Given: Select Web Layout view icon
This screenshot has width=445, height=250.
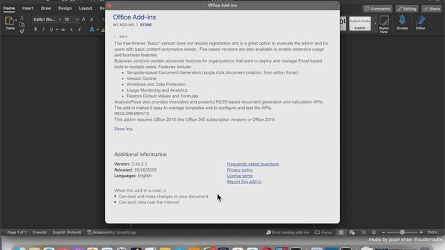Looking at the screenshot, I should point(352,233).
